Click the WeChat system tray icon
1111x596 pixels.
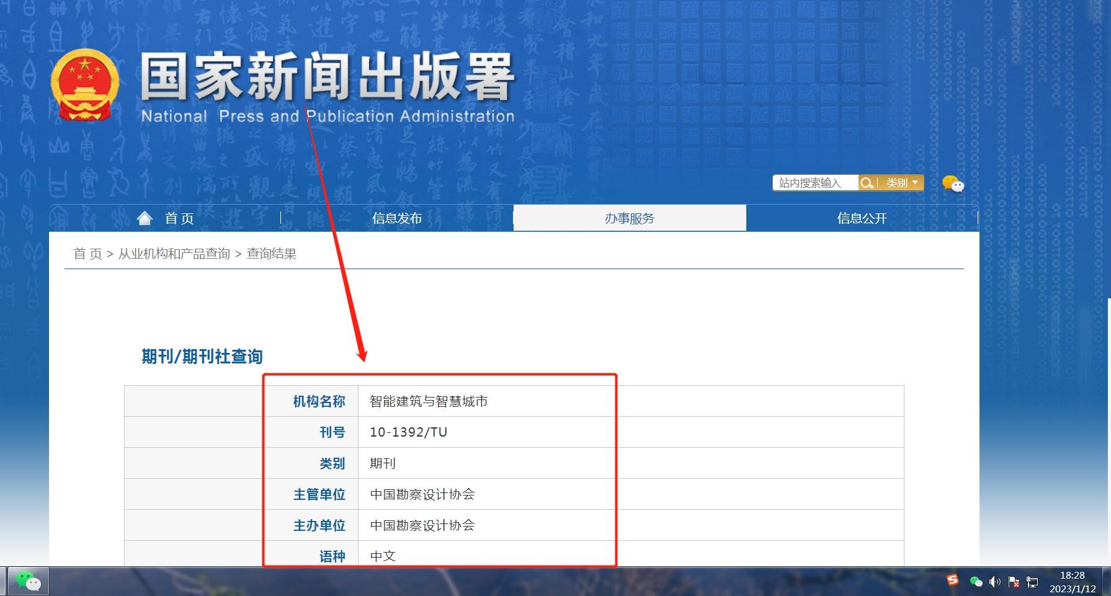pos(976,581)
